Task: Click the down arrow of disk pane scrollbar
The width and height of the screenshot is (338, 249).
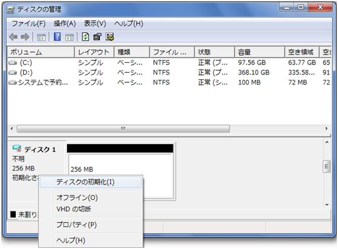Action: (327, 205)
